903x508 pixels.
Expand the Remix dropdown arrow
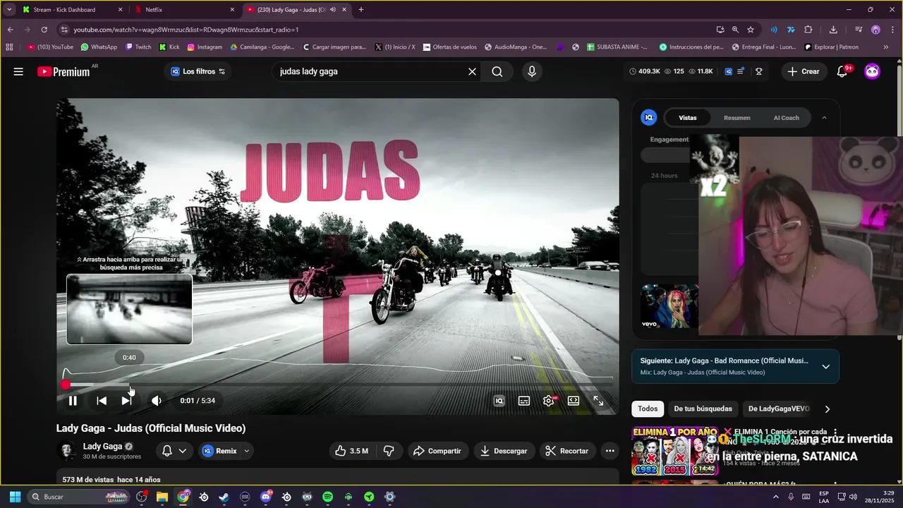[x=246, y=451]
